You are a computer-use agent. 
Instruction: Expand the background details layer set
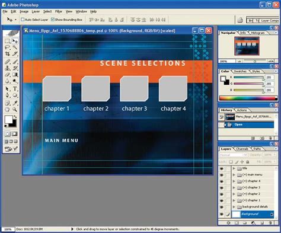234,207
